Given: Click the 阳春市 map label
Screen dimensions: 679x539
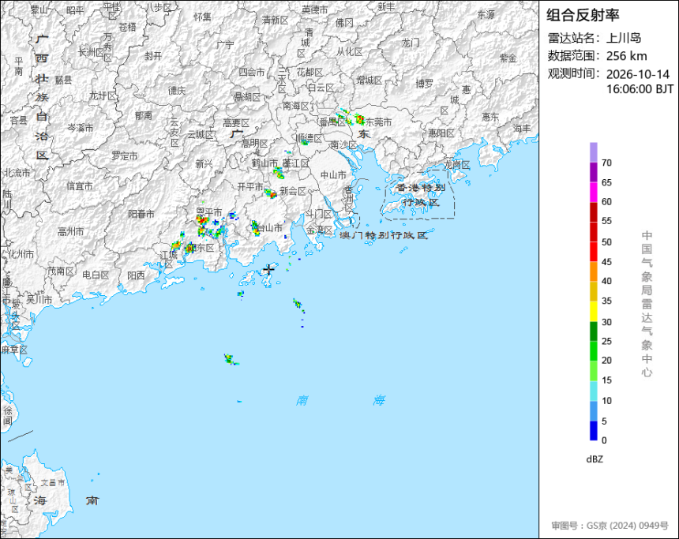Looking at the screenshot, I should click(141, 214).
